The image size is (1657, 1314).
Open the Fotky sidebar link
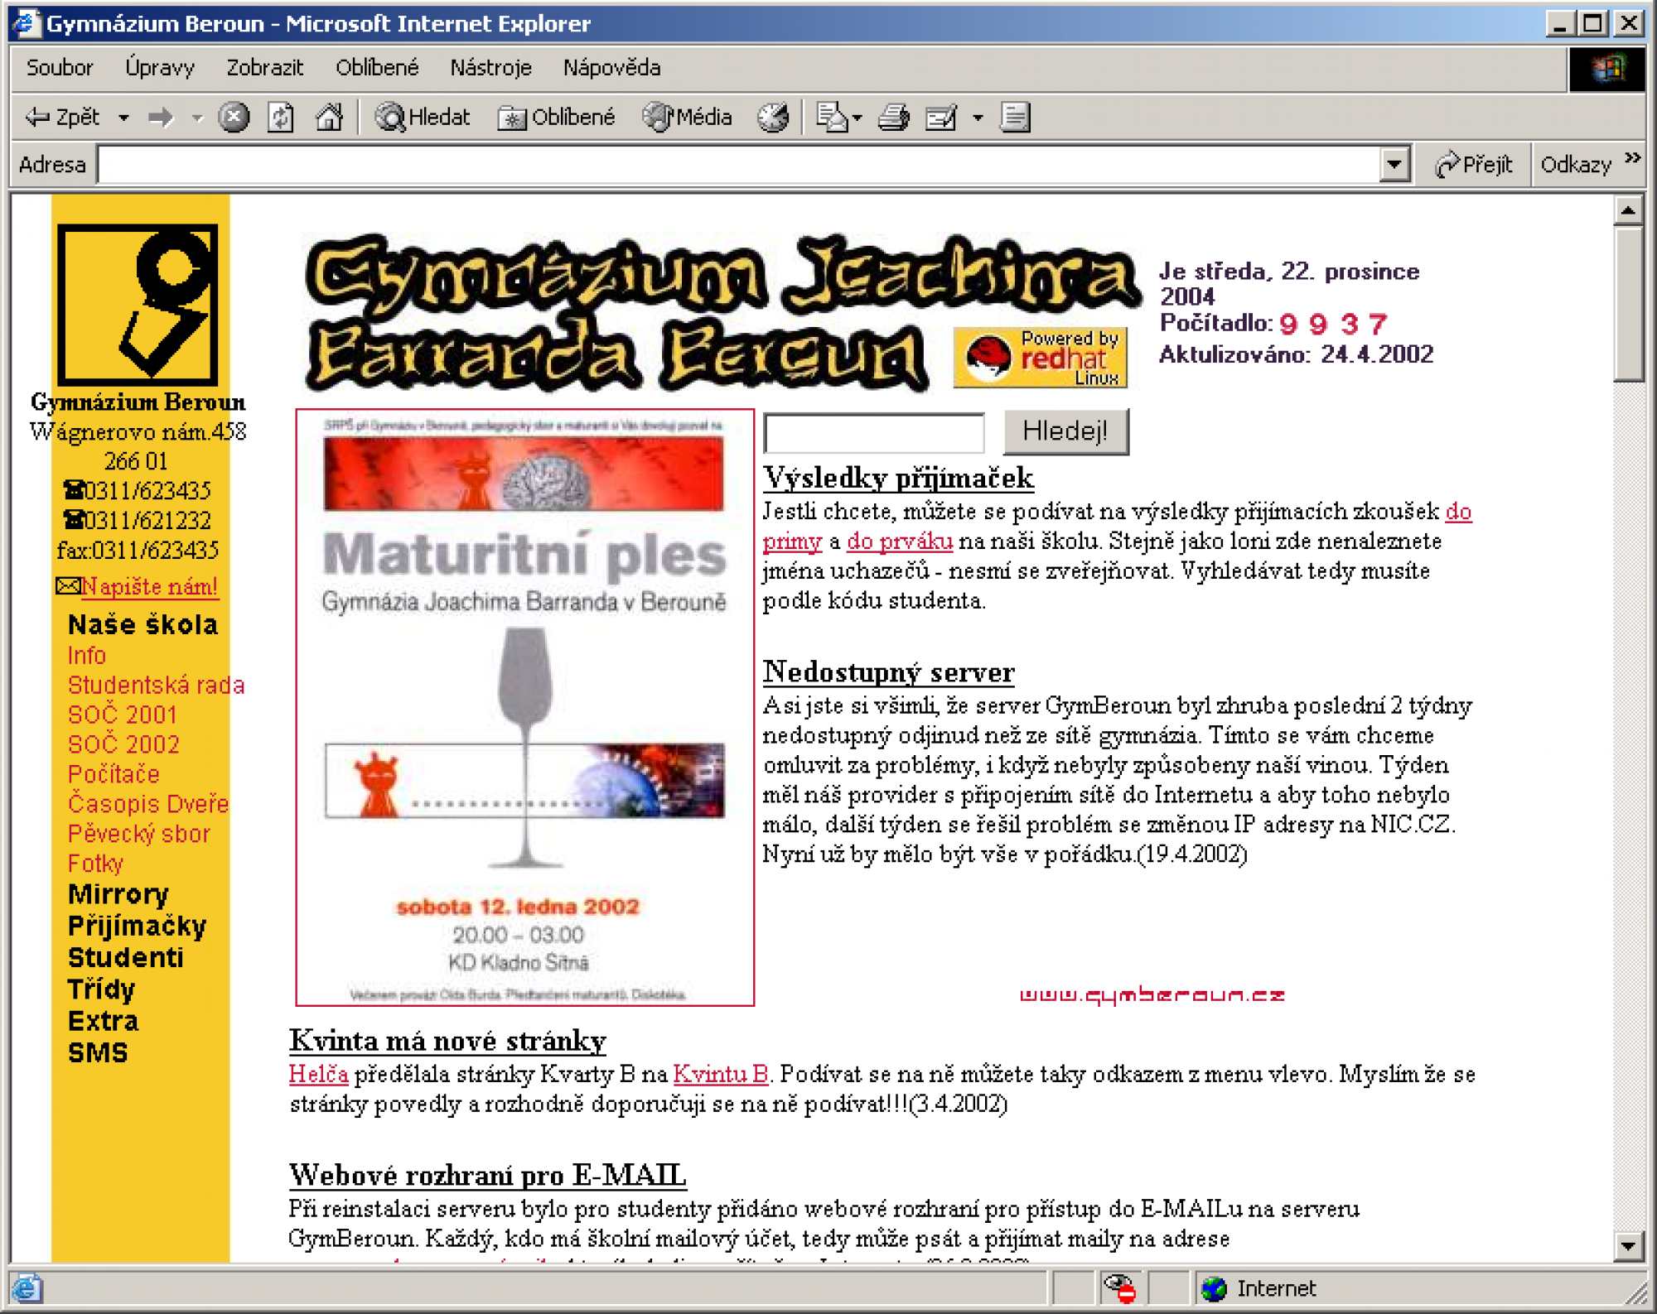95,863
